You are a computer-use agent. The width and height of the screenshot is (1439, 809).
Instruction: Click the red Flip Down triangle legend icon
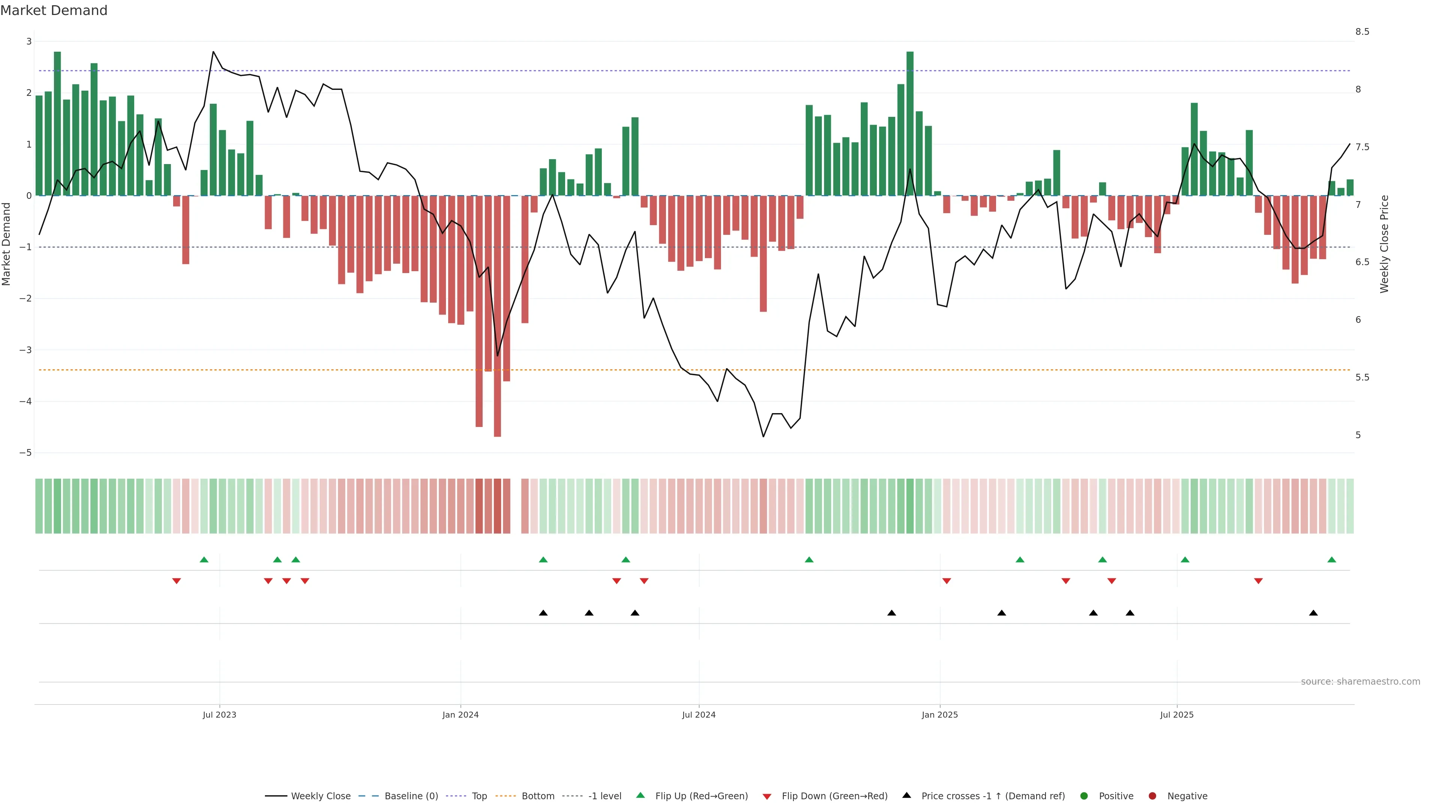click(x=767, y=796)
